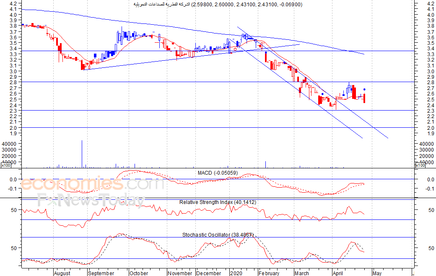This screenshot has width=436, height=276.
Task: Click the September label on time axis
Action: coord(101,273)
